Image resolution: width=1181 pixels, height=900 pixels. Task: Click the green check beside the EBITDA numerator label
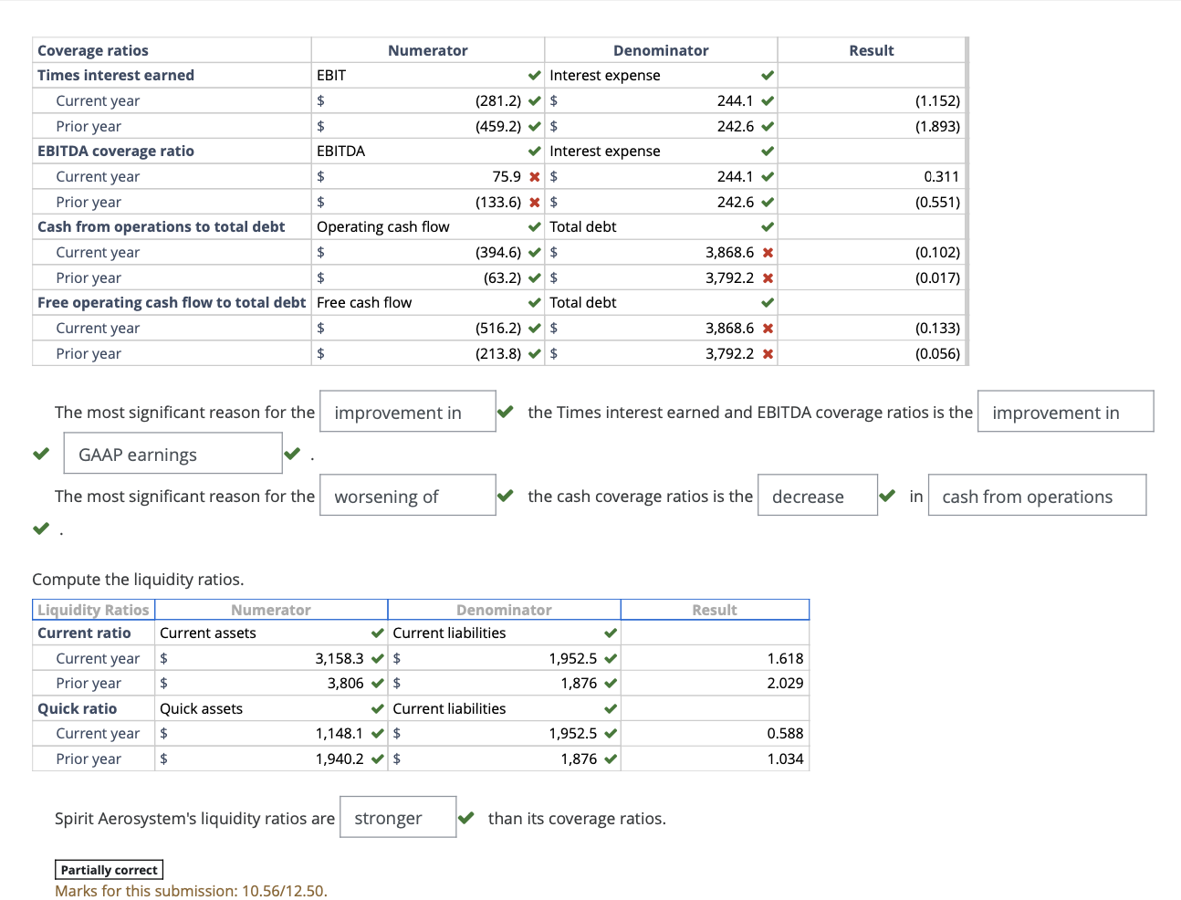(534, 152)
